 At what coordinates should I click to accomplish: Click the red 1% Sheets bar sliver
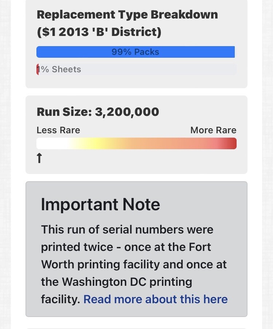coord(37,69)
